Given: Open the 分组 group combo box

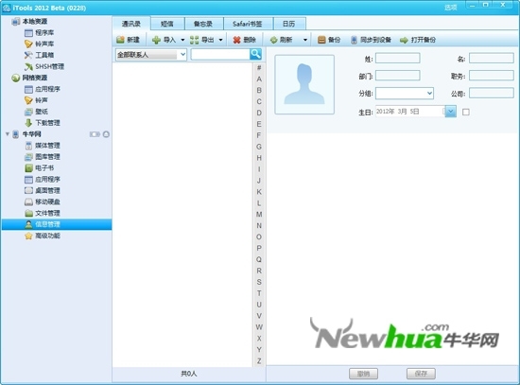Looking at the screenshot, I should click(x=405, y=94).
